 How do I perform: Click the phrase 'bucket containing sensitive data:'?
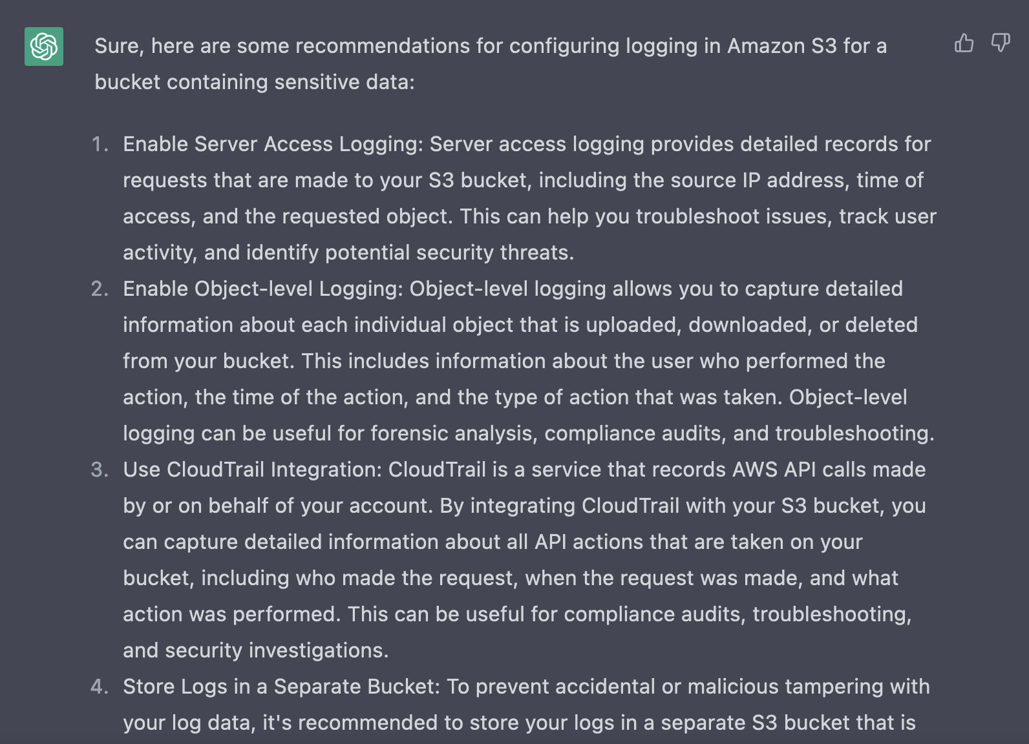[255, 82]
